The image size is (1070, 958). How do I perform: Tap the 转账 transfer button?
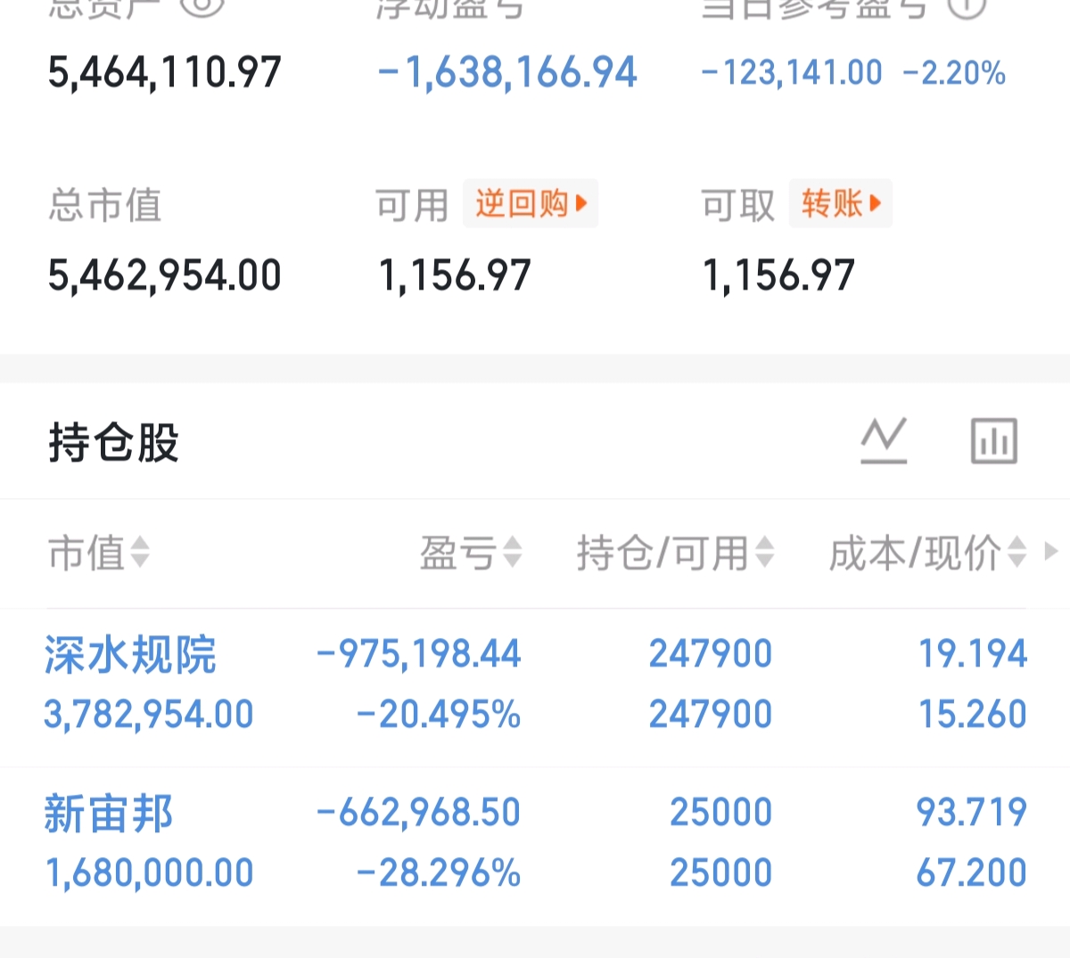(x=840, y=203)
